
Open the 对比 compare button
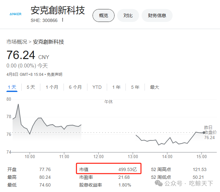[x=128, y=15]
